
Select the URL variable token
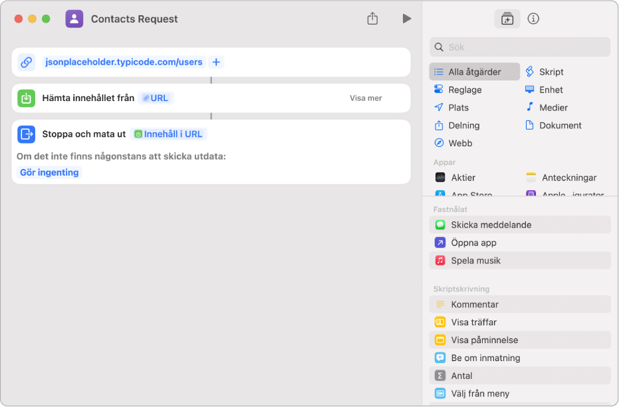tap(156, 98)
